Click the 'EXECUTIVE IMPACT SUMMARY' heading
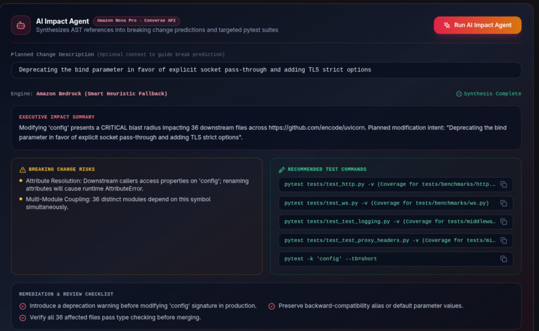Screen dimensions: 539x331 pyautogui.click(x=57, y=117)
